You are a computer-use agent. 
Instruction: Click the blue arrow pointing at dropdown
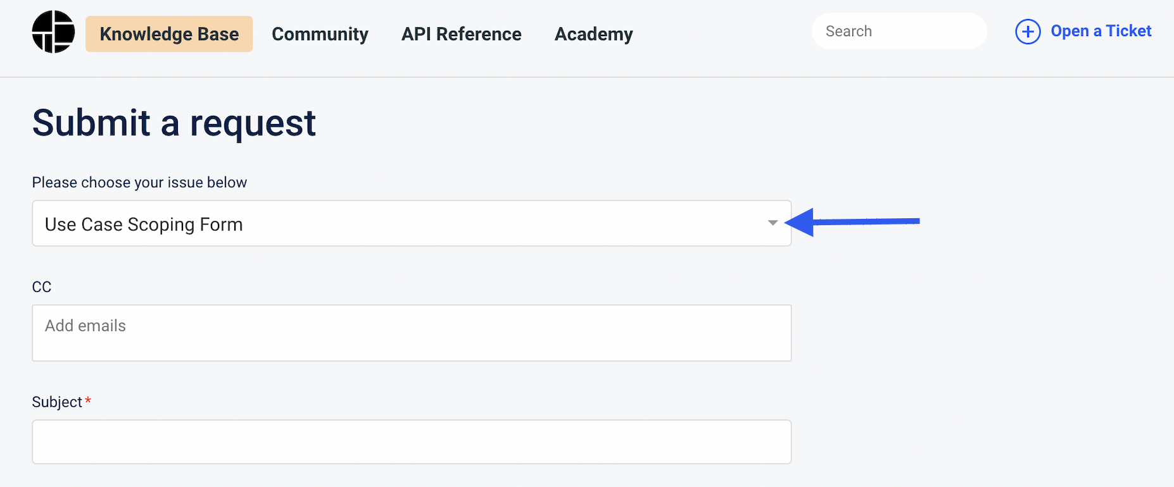(852, 222)
